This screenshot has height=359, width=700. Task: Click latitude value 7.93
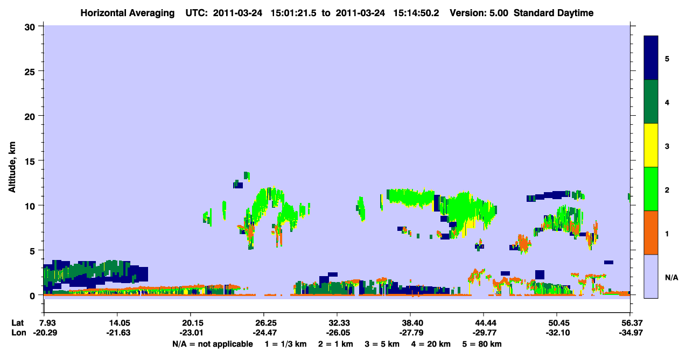[44, 323]
